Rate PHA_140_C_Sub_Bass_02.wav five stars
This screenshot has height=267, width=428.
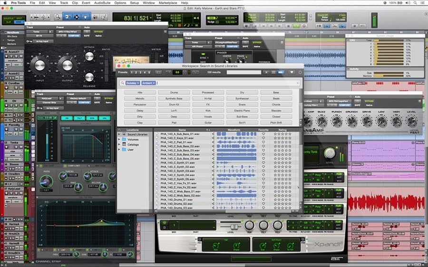point(290,146)
